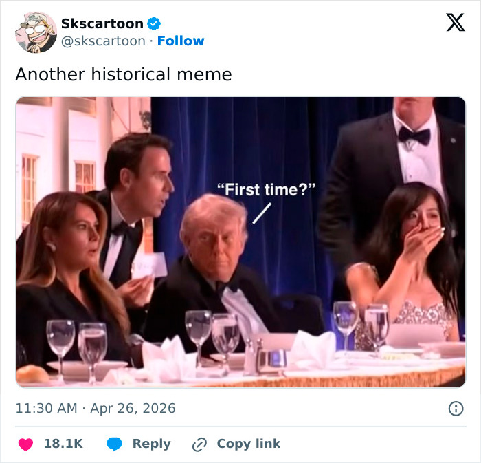
Task: Click the Apr 26, 2026 date
Action: pos(134,409)
